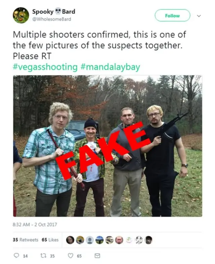Image resolution: width=215 pixels, height=264 pixels.
Task: Click the @WholesomeBard handle
Action: tap(51, 19)
